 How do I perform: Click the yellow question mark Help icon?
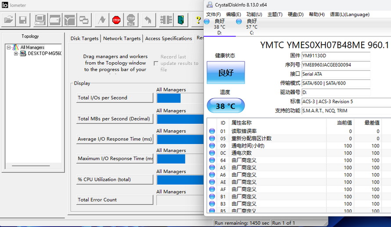[198, 20]
